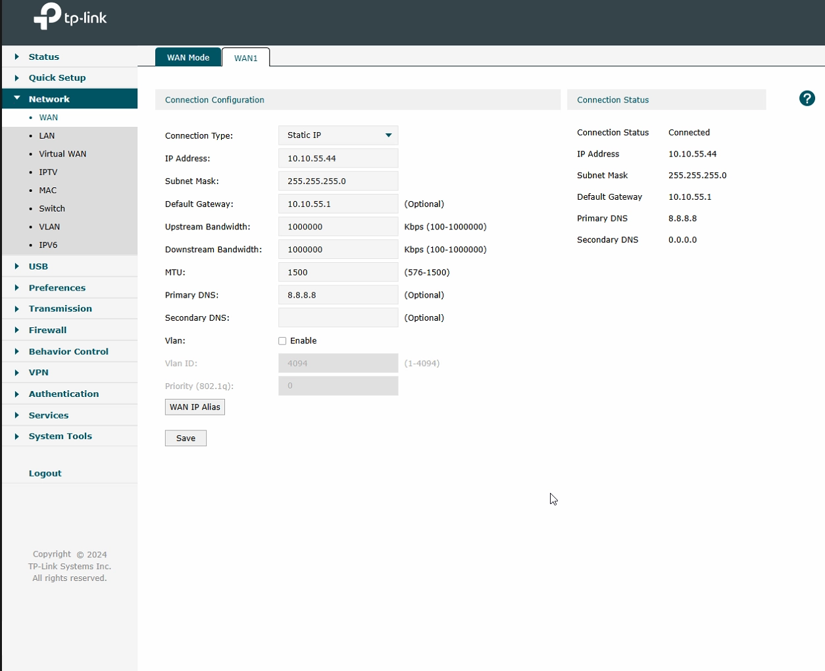Viewport: 825px width, 671px height.
Task: Click the help question mark icon
Action: coord(807,99)
